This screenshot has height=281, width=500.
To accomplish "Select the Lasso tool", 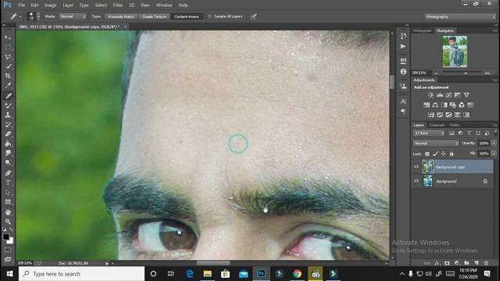I will (x=8, y=57).
